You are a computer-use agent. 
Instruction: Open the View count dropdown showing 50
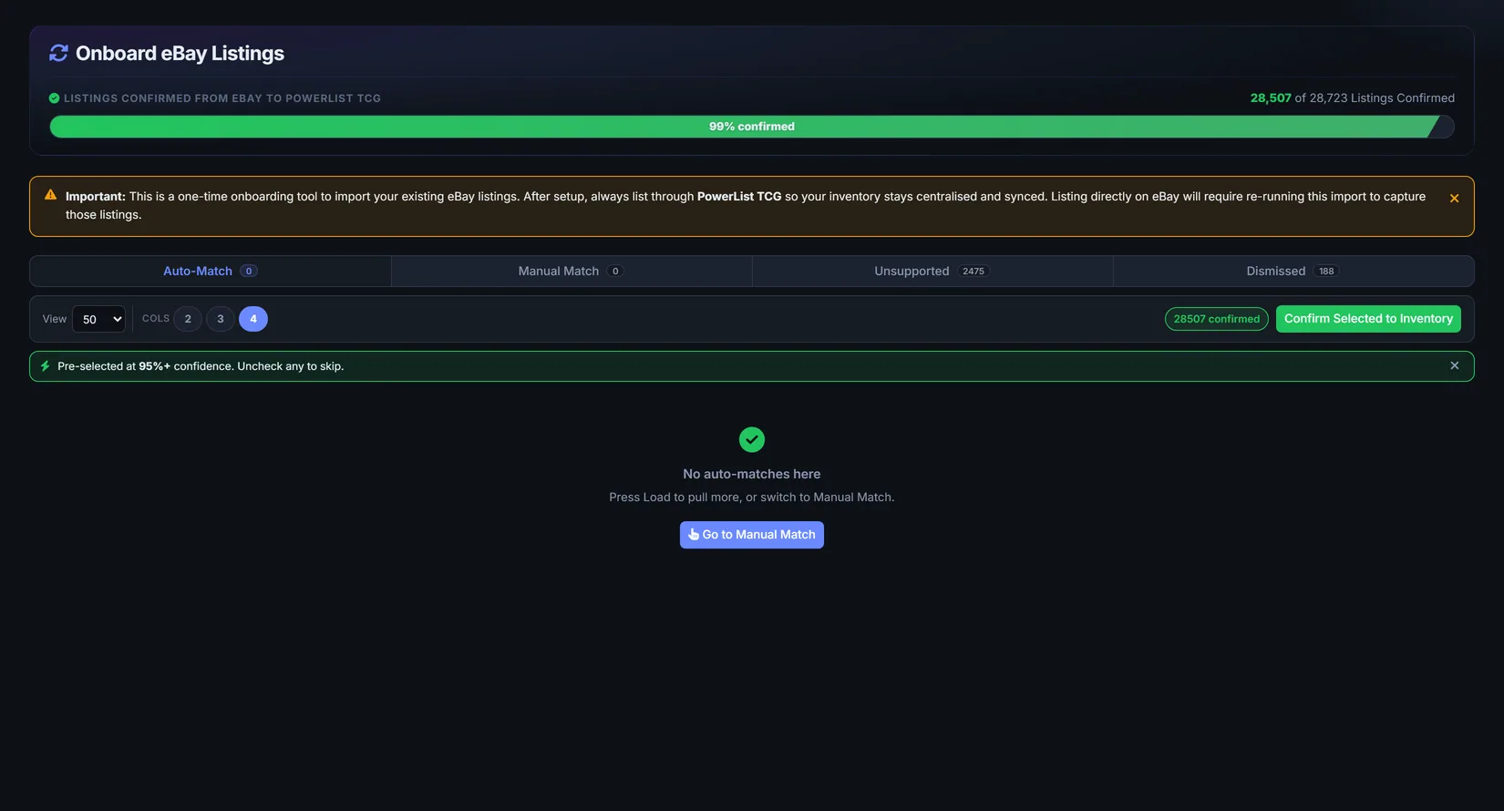click(x=98, y=319)
